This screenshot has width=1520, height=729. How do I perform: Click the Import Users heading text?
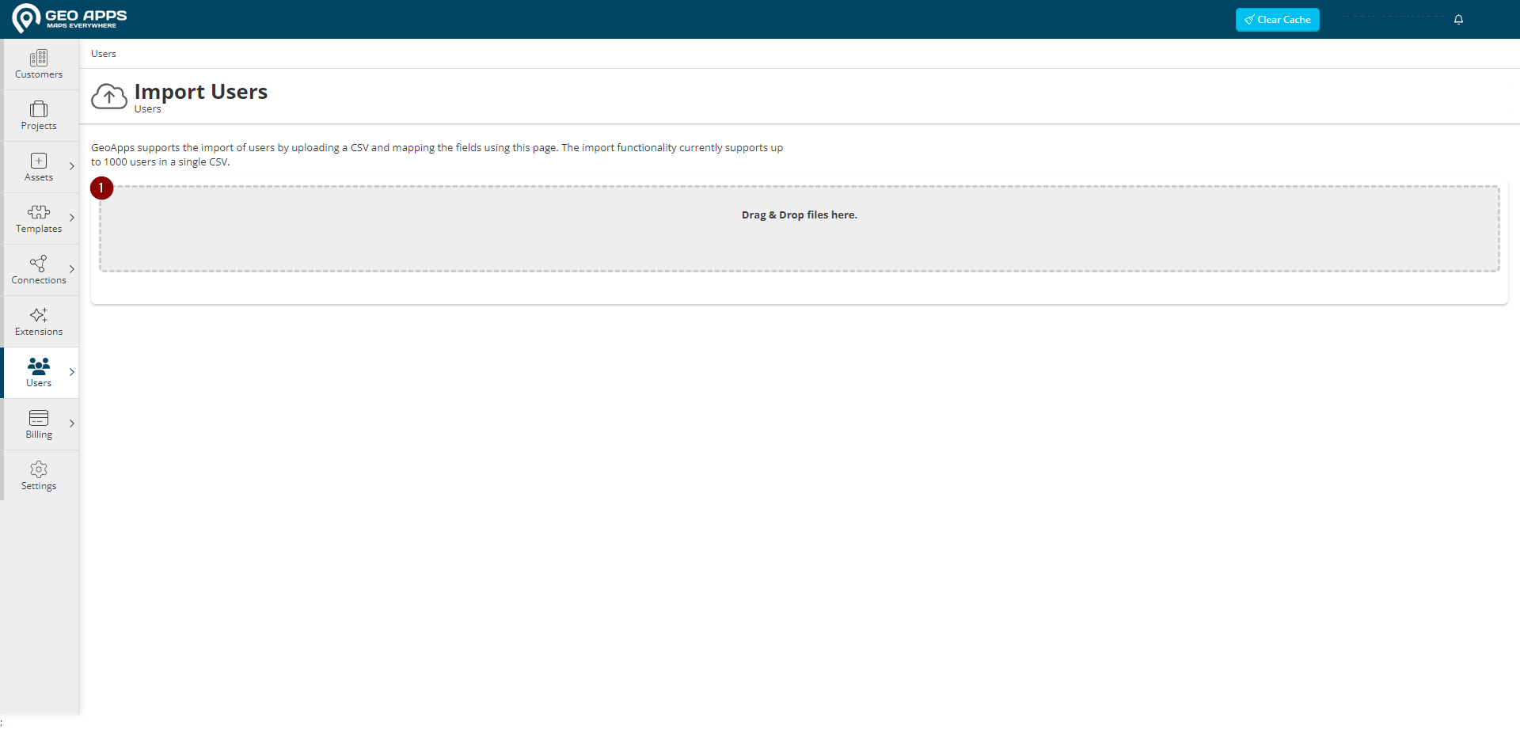(201, 92)
